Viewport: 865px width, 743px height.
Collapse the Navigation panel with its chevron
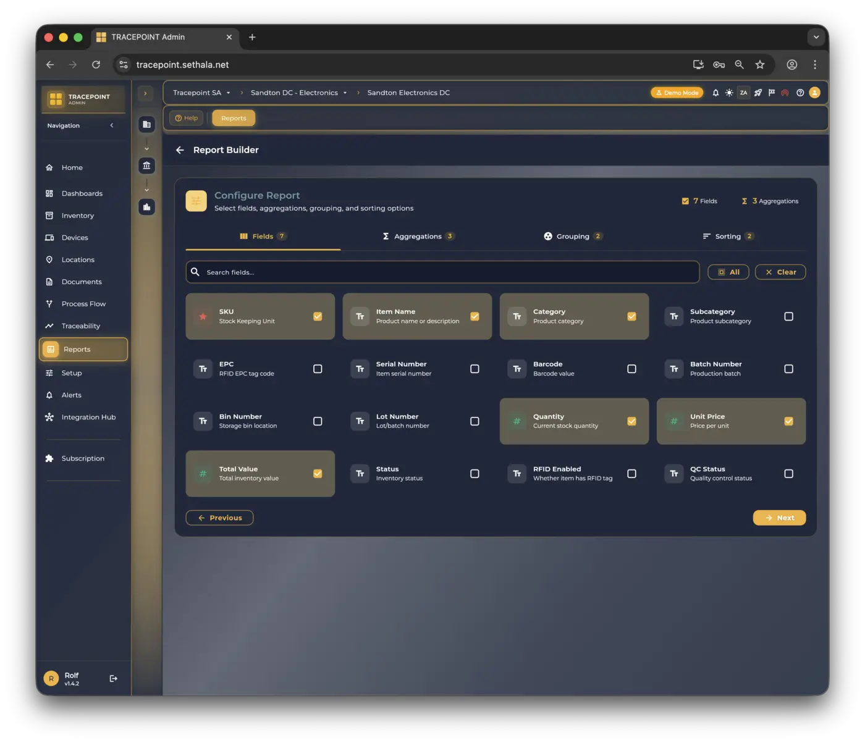tap(112, 125)
